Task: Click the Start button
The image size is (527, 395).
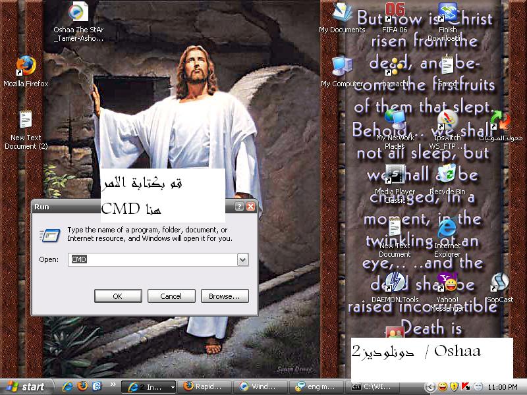Action: [26, 387]
